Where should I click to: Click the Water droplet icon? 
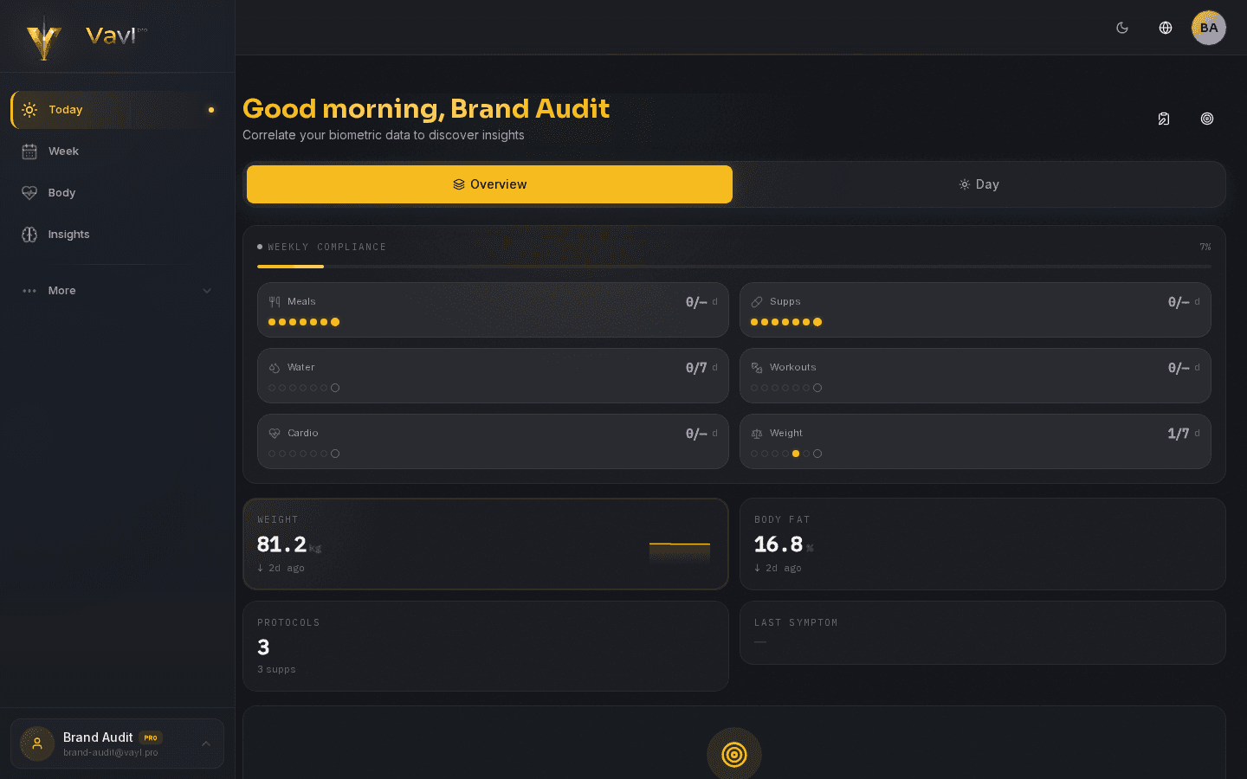pos(275,368)
